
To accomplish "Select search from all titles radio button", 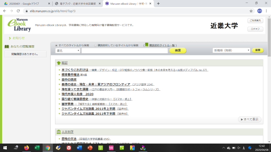I will click(x=56, y=46).
